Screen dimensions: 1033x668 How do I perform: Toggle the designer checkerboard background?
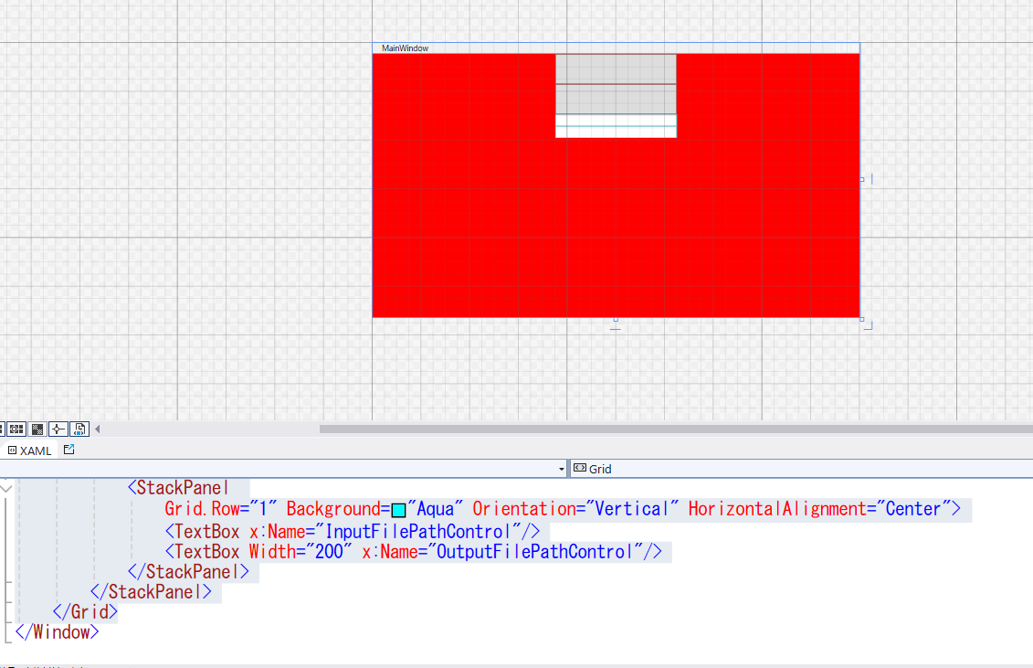click(x=37, y=429)
